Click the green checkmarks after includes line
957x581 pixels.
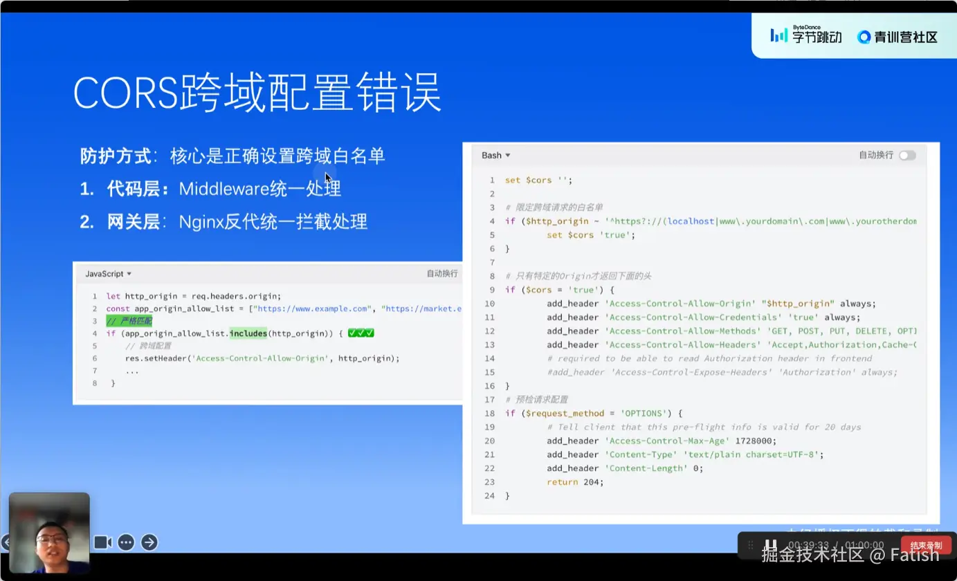[x=361, y=333]
